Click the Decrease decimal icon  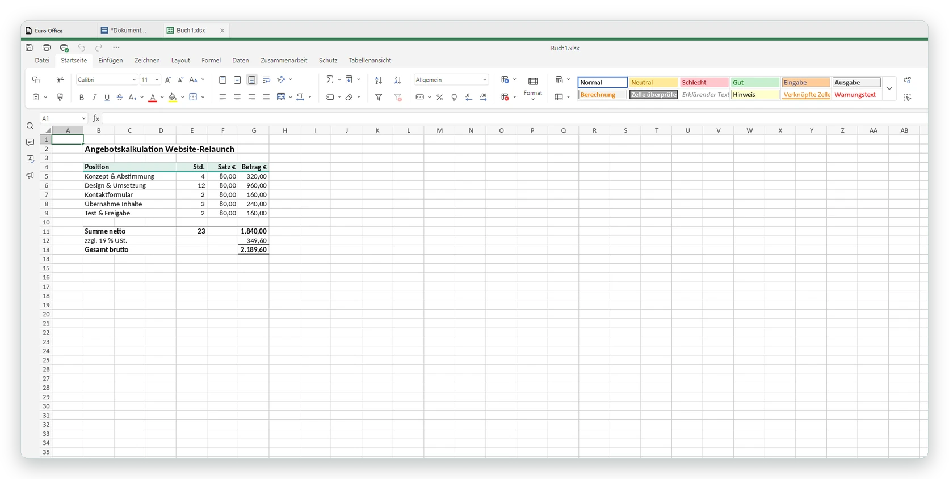click(x=469, y=98)
